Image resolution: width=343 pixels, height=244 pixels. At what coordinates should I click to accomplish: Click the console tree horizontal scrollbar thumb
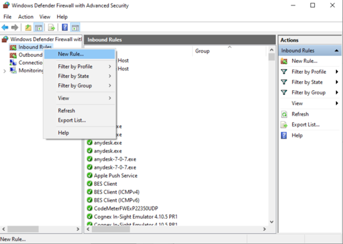pos(23,229)
